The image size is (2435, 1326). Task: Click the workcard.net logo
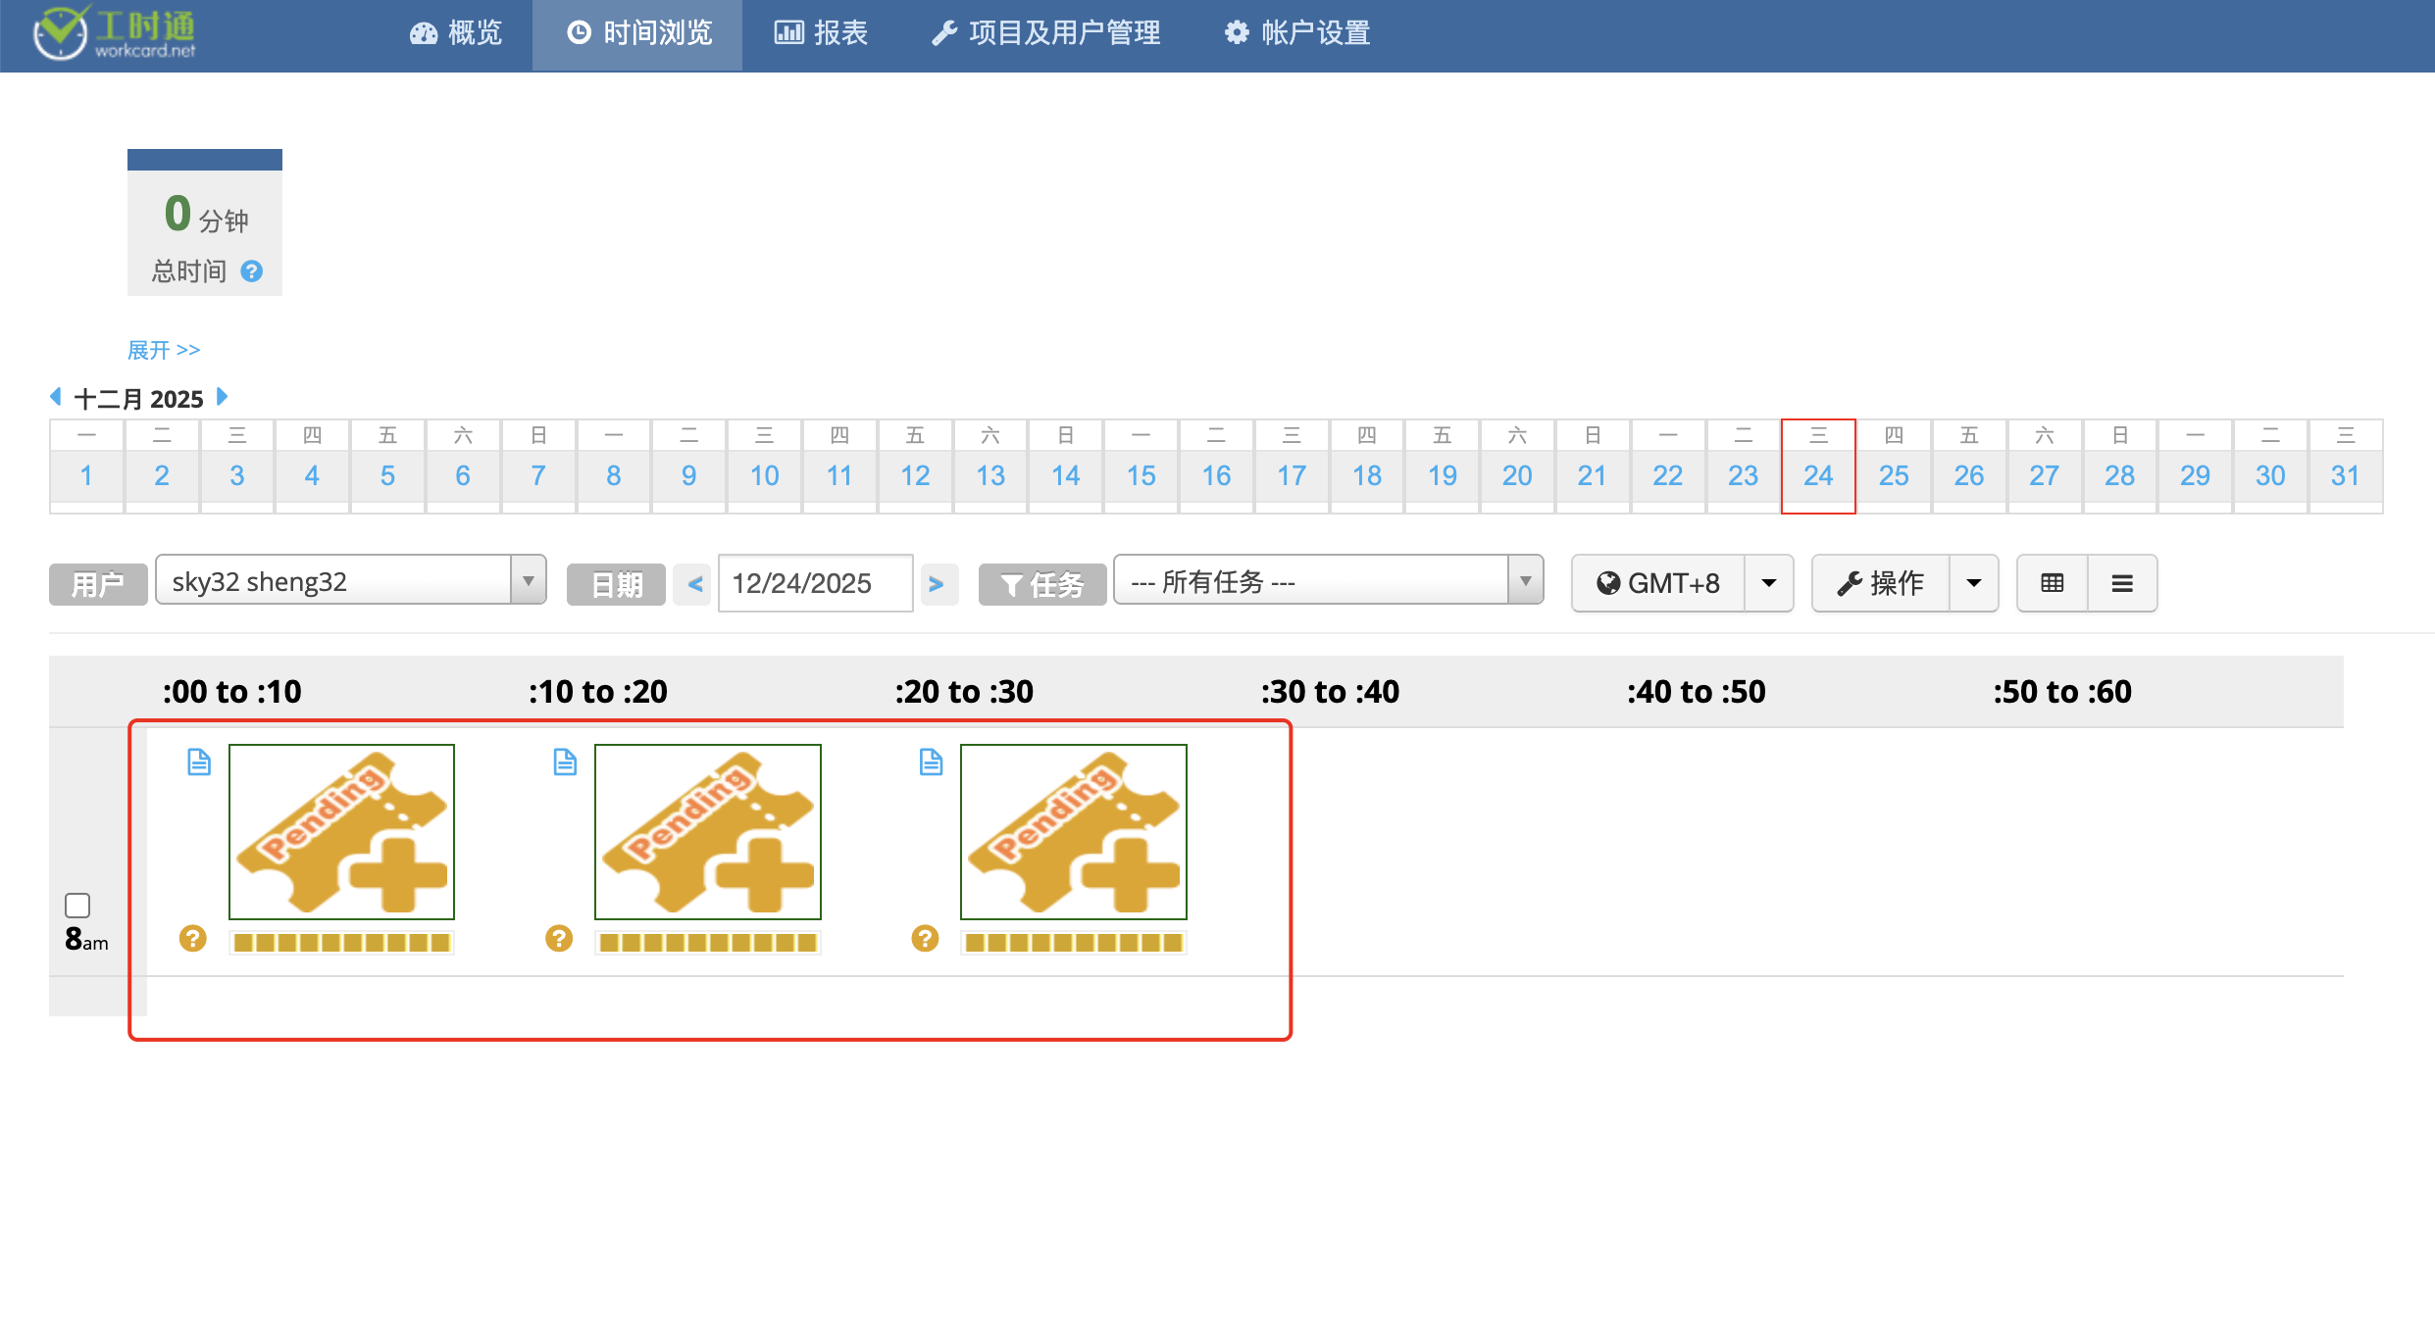click(116, 33)
